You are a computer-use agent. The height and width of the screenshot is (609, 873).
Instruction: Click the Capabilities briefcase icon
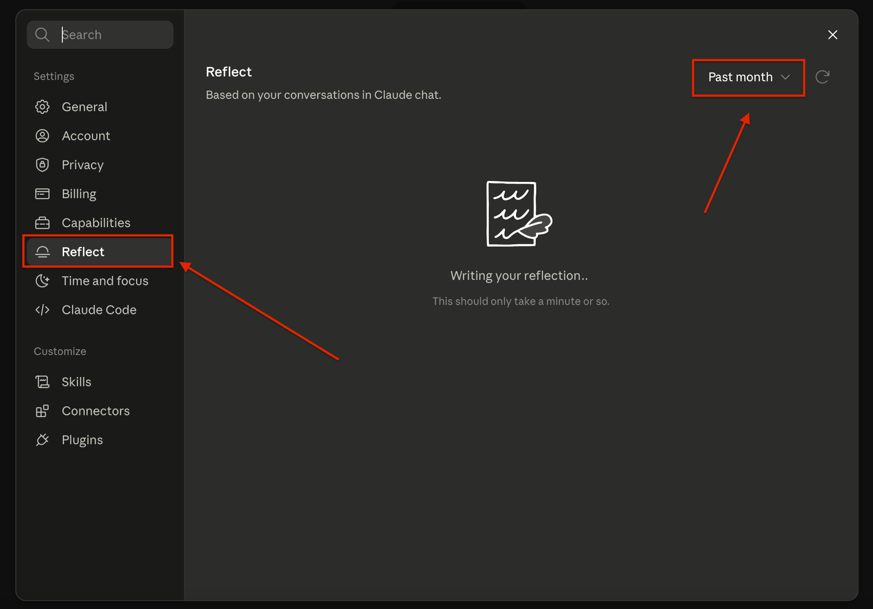pyautogui.click(x=42, y=223)
